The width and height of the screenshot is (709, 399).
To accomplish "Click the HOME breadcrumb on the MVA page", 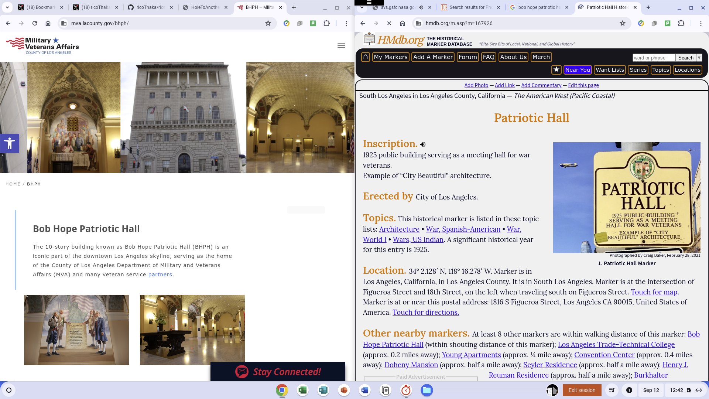I will coord(13,184).
